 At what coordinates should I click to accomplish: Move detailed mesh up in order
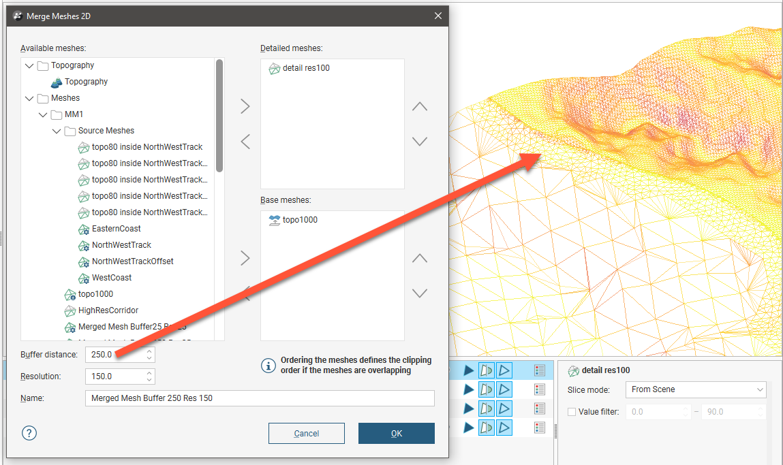[420, 107]
